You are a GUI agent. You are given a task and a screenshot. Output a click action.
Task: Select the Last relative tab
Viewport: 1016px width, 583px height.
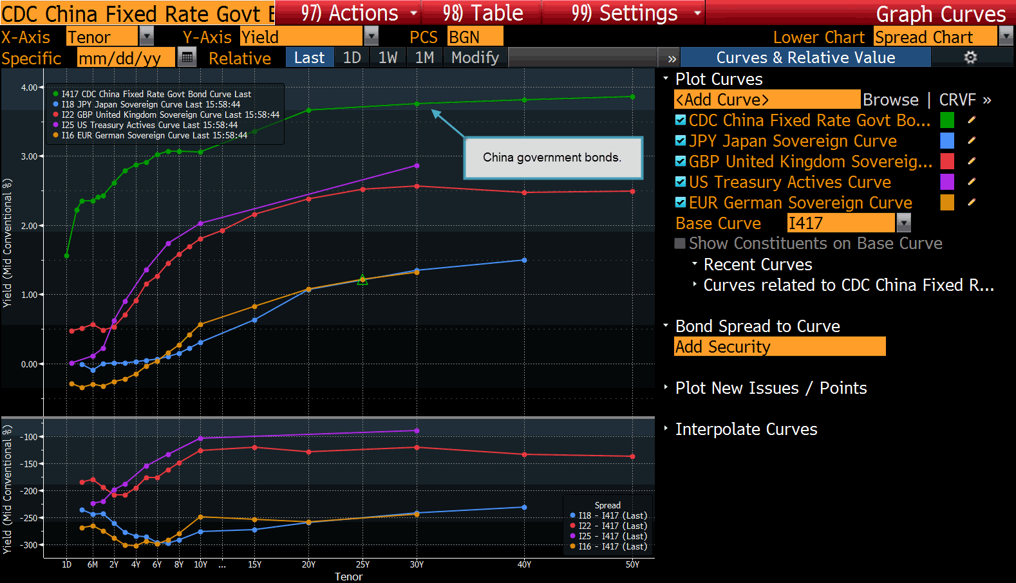pyautogui.click(x=309, y=57)
